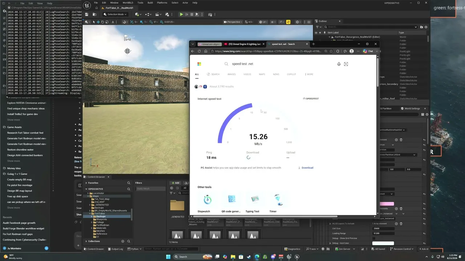Open Stopwatch tool in Bing results
The width and height of the screenshot is (465, 261).
pos(207,199)
